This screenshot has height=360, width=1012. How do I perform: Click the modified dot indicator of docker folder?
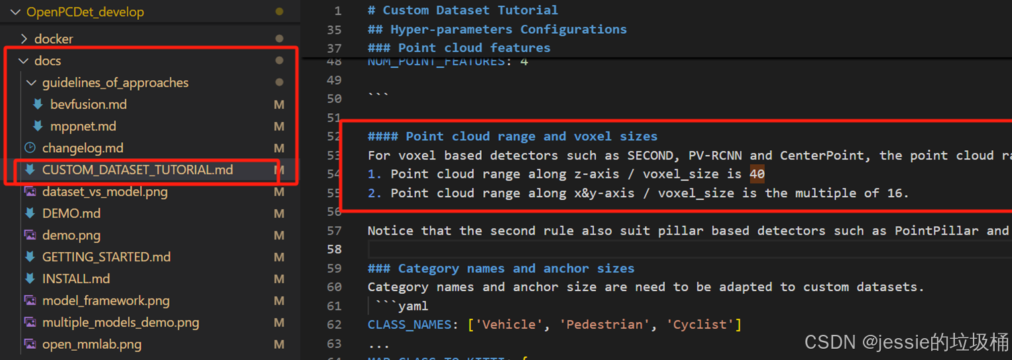click(279, 39)
